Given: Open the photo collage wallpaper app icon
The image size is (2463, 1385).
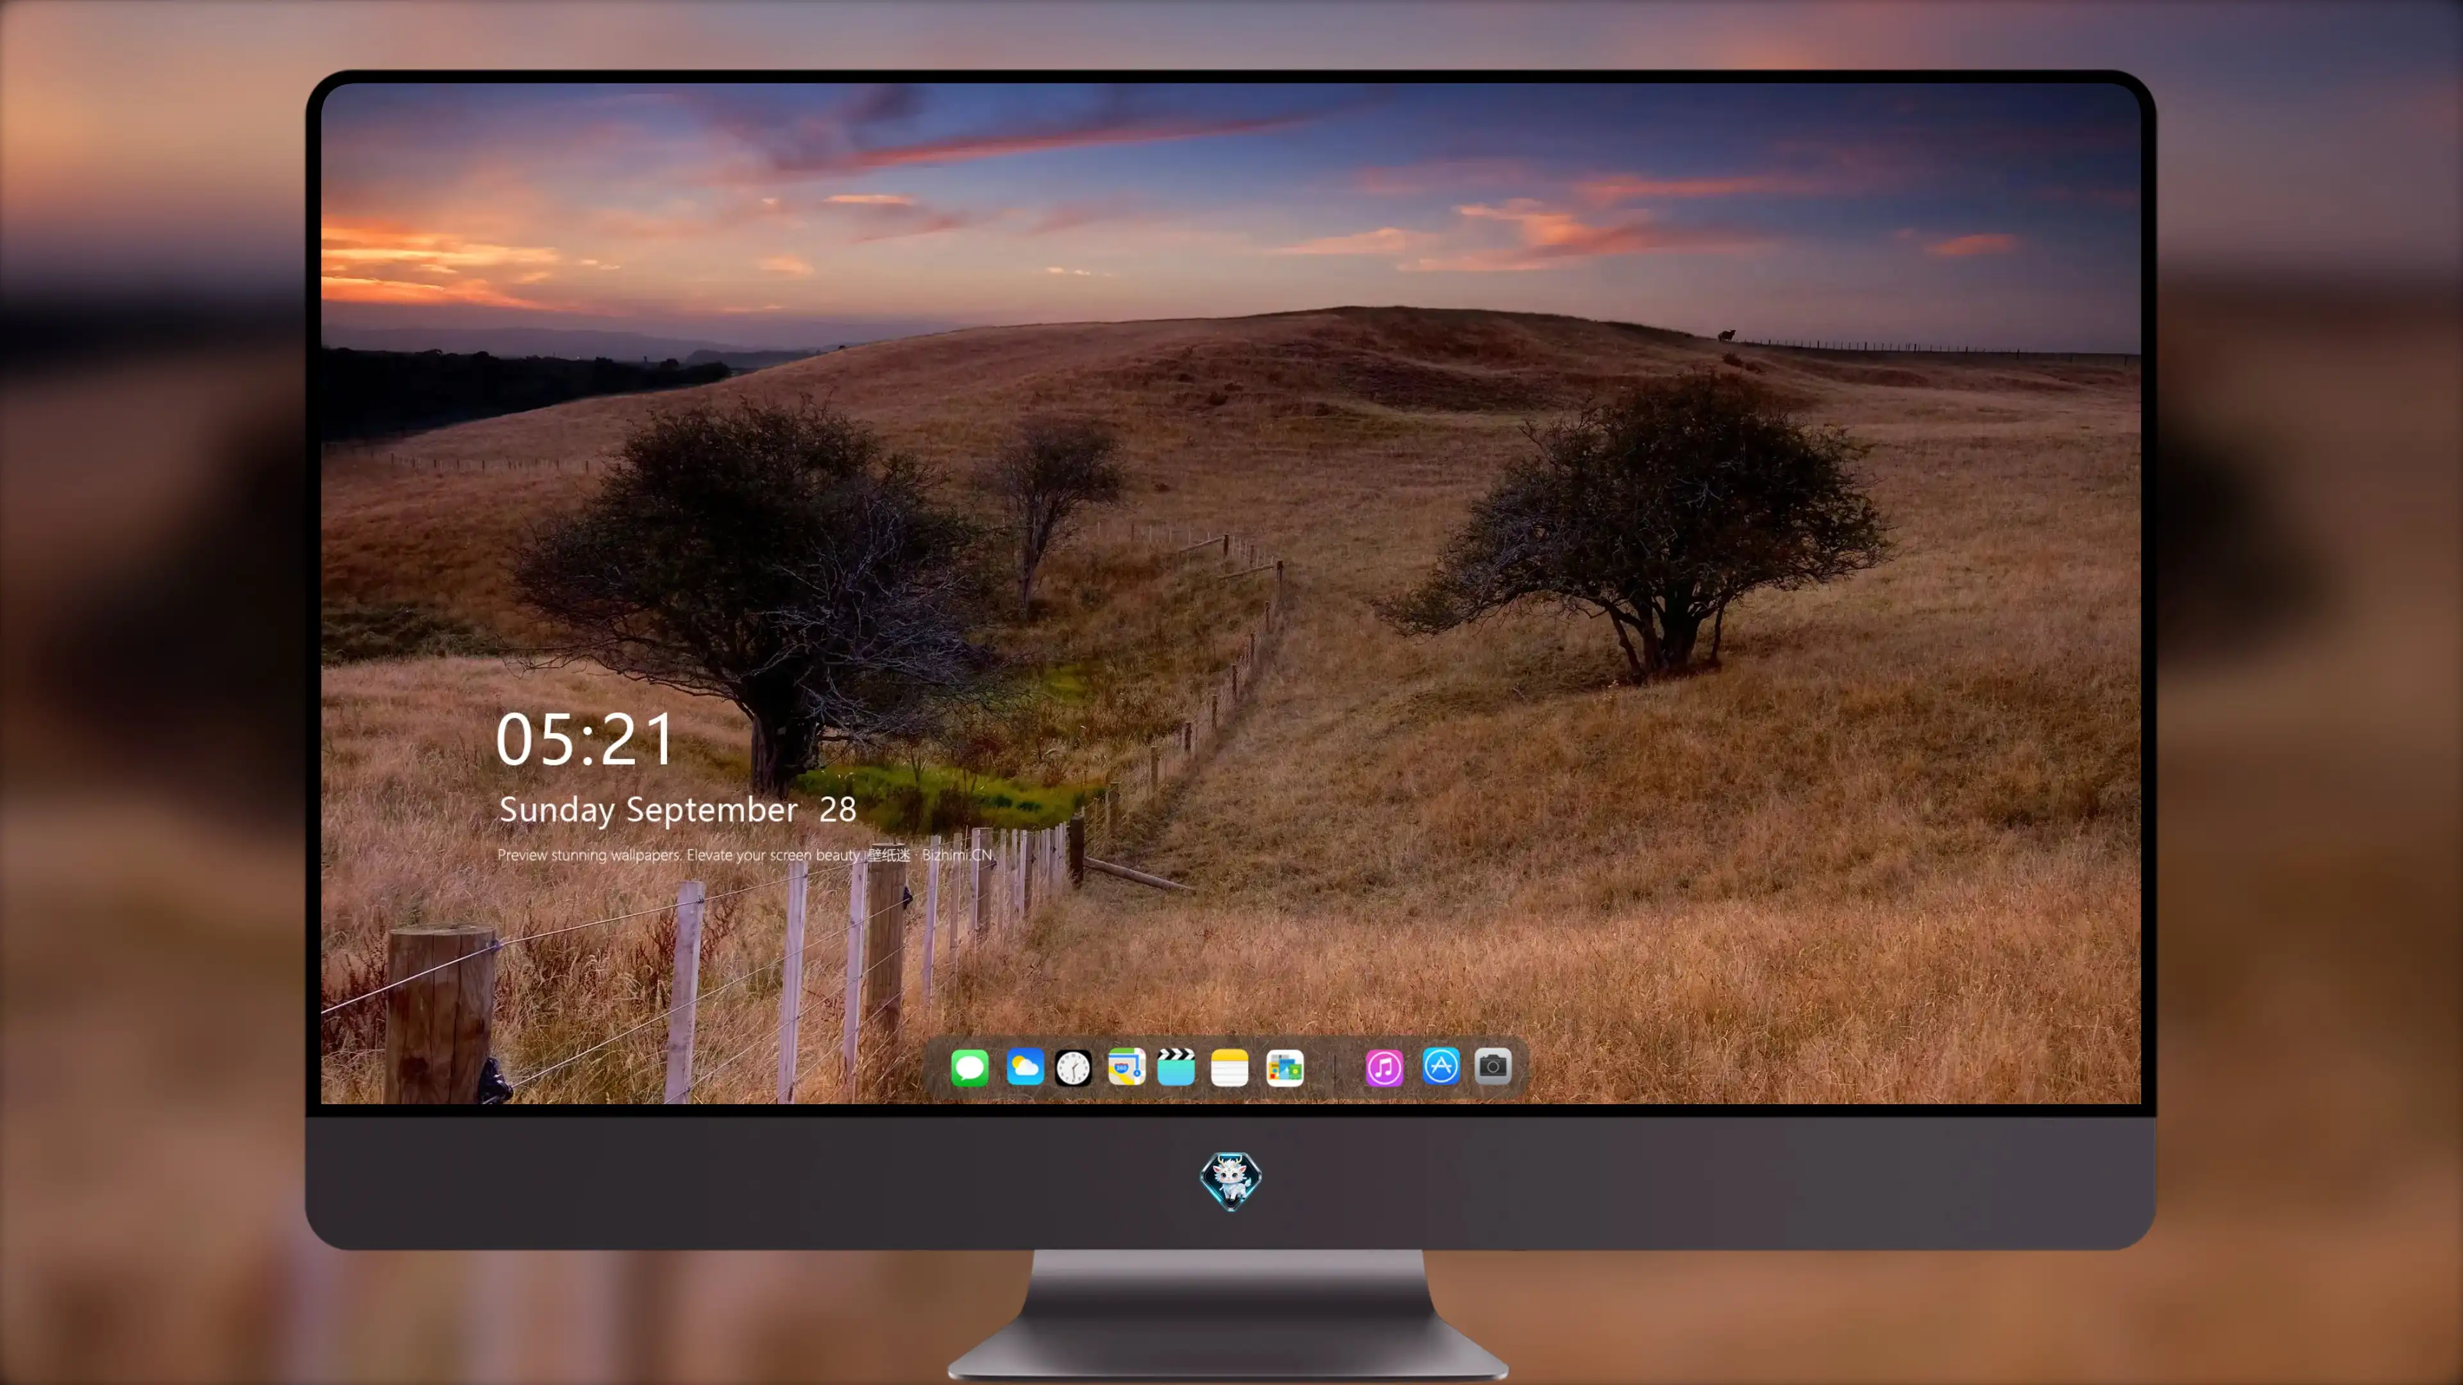Looking at the screenshot, I should pos(1284,1068).
